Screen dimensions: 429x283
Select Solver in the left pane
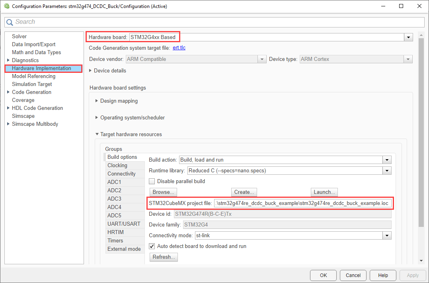(x=19, y=37)
